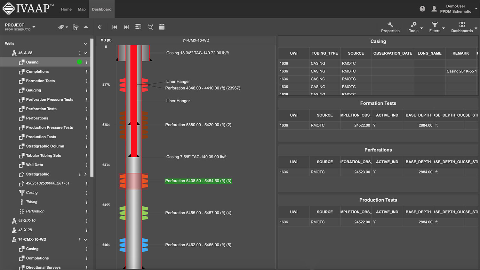Image resolution: width=480 pixels, height=270 pixels.
Task: Expand the PROJECT dropdown arrow
Action: (x=34, y=27)
